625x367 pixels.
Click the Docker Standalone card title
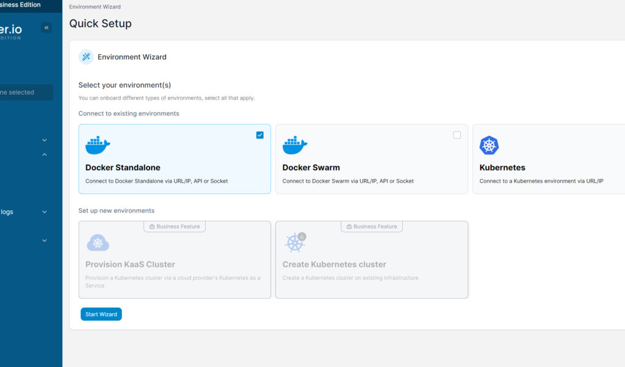pos(123,167)
